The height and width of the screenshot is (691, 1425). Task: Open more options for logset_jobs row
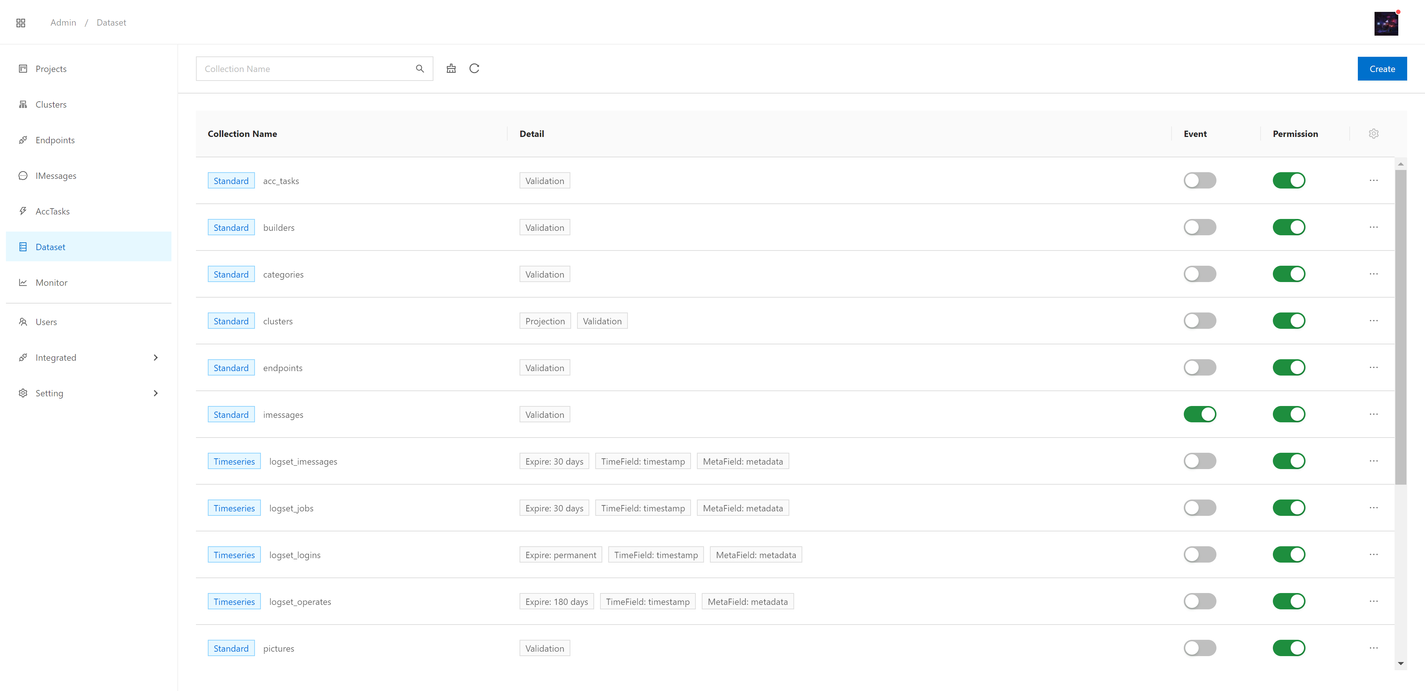click(x=1373, y=508)
